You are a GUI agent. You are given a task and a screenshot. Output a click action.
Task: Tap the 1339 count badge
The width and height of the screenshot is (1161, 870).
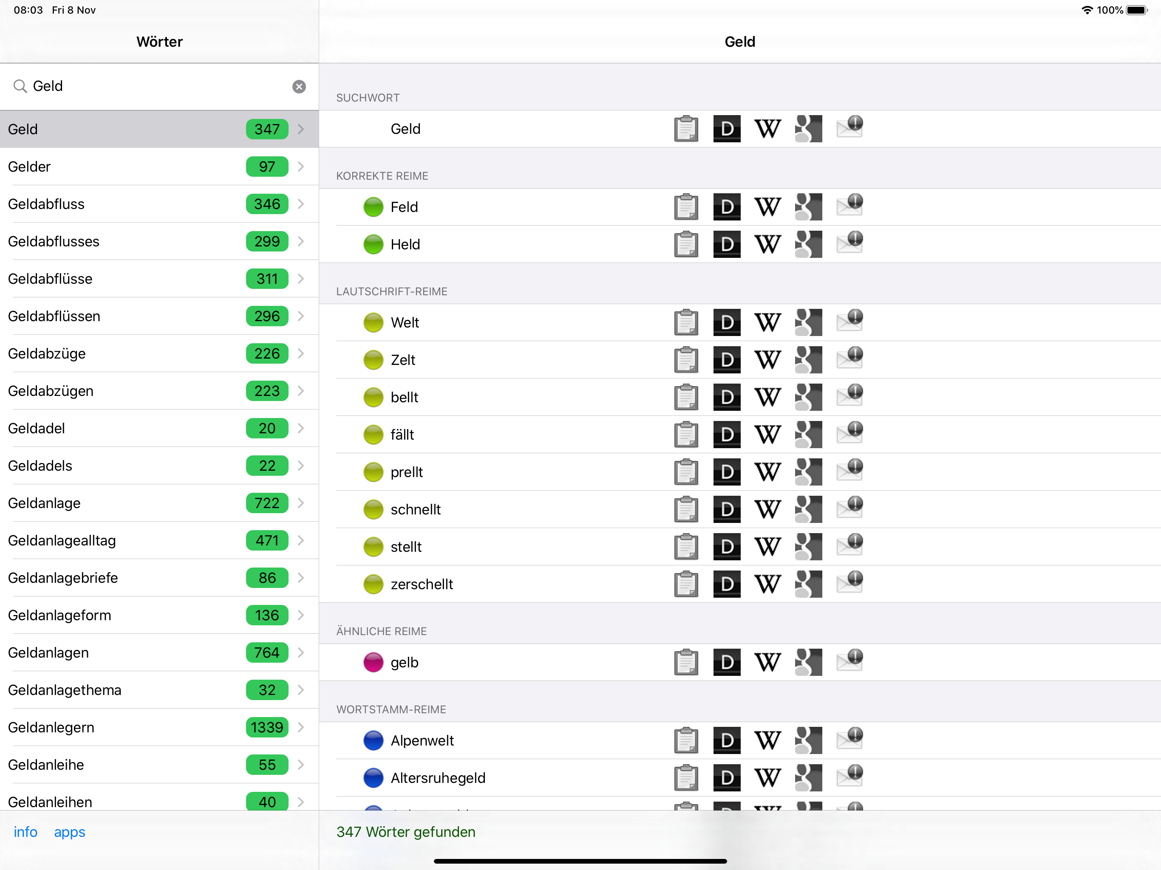(267, 727)
